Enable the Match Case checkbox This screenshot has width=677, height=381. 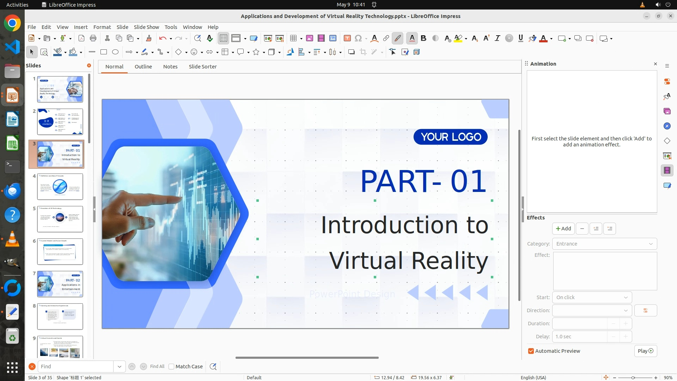click(171, 367)
